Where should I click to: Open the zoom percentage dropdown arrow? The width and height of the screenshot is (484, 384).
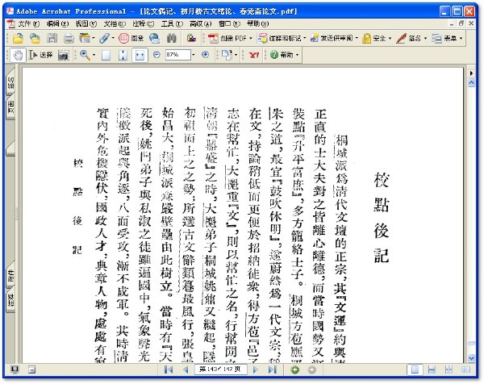(194, 55)
